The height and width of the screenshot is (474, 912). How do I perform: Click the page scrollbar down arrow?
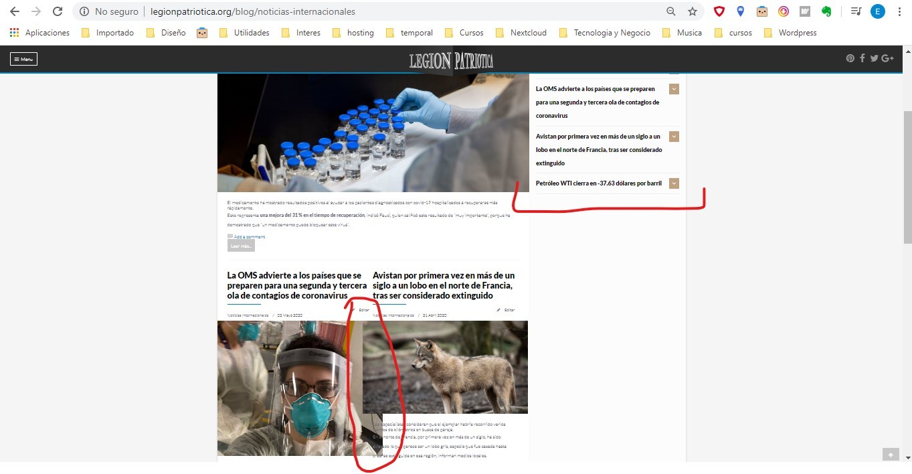tap(907, 457)
